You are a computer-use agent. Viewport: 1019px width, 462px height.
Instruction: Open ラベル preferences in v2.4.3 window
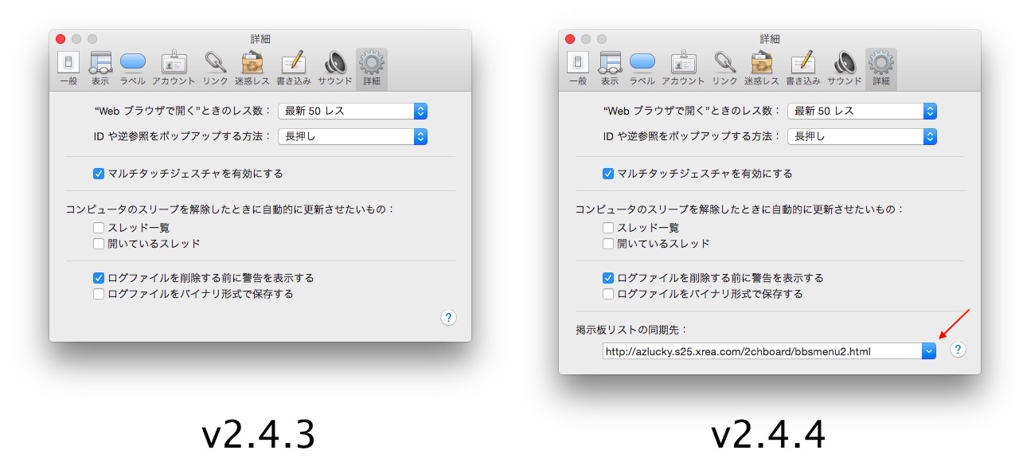(x=133, y=69)
